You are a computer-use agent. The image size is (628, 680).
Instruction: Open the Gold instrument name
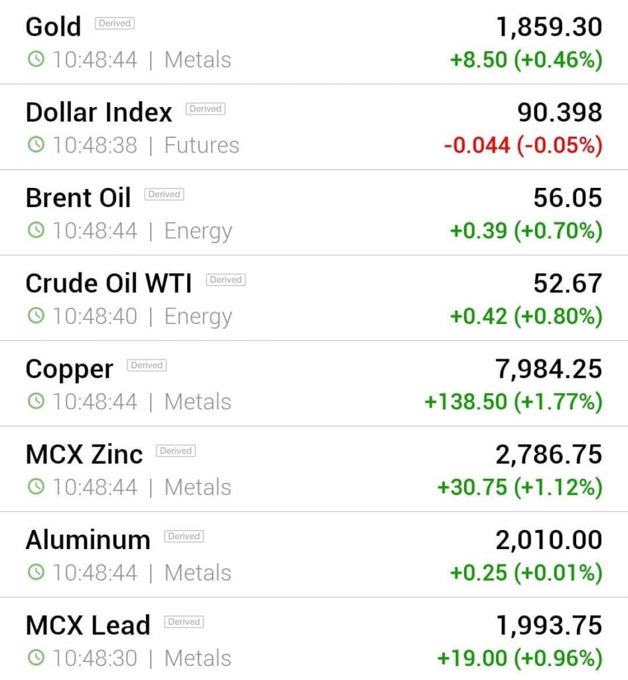pos(53,27)
